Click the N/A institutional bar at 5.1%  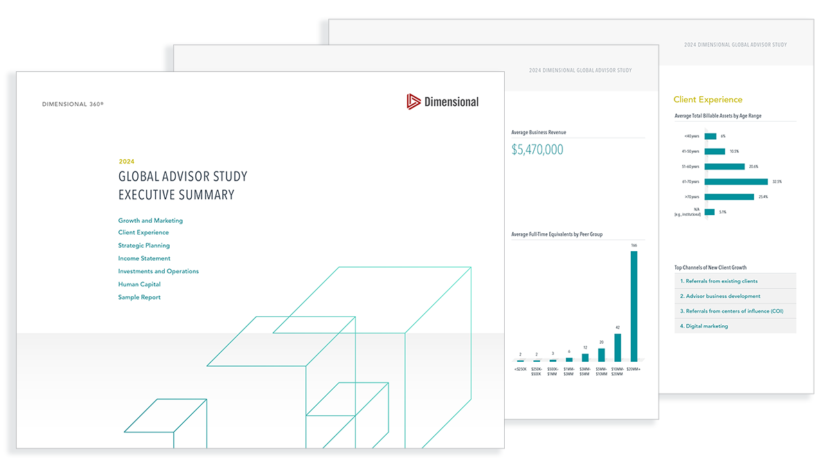tap(710, 212)
